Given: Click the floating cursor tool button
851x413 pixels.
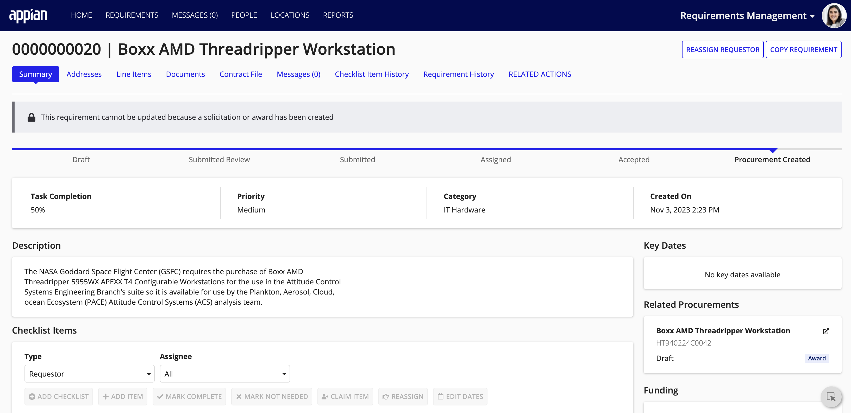Looking at the screenshot, I should 831,397.
